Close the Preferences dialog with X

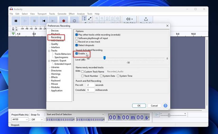167,26
